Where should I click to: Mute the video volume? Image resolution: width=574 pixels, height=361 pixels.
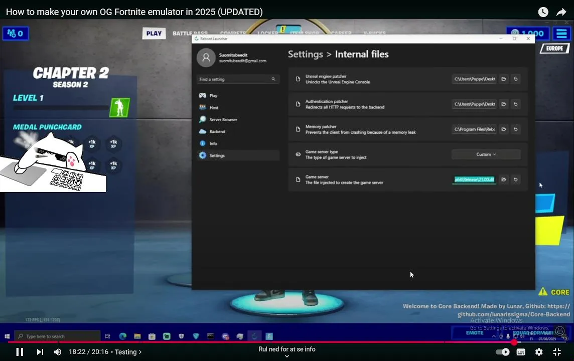pyautogui.click(x=58, y=352)
